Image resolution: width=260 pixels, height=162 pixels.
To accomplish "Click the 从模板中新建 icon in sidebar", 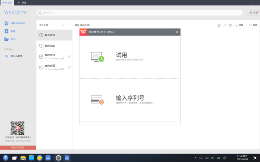I will click(6, 24).
